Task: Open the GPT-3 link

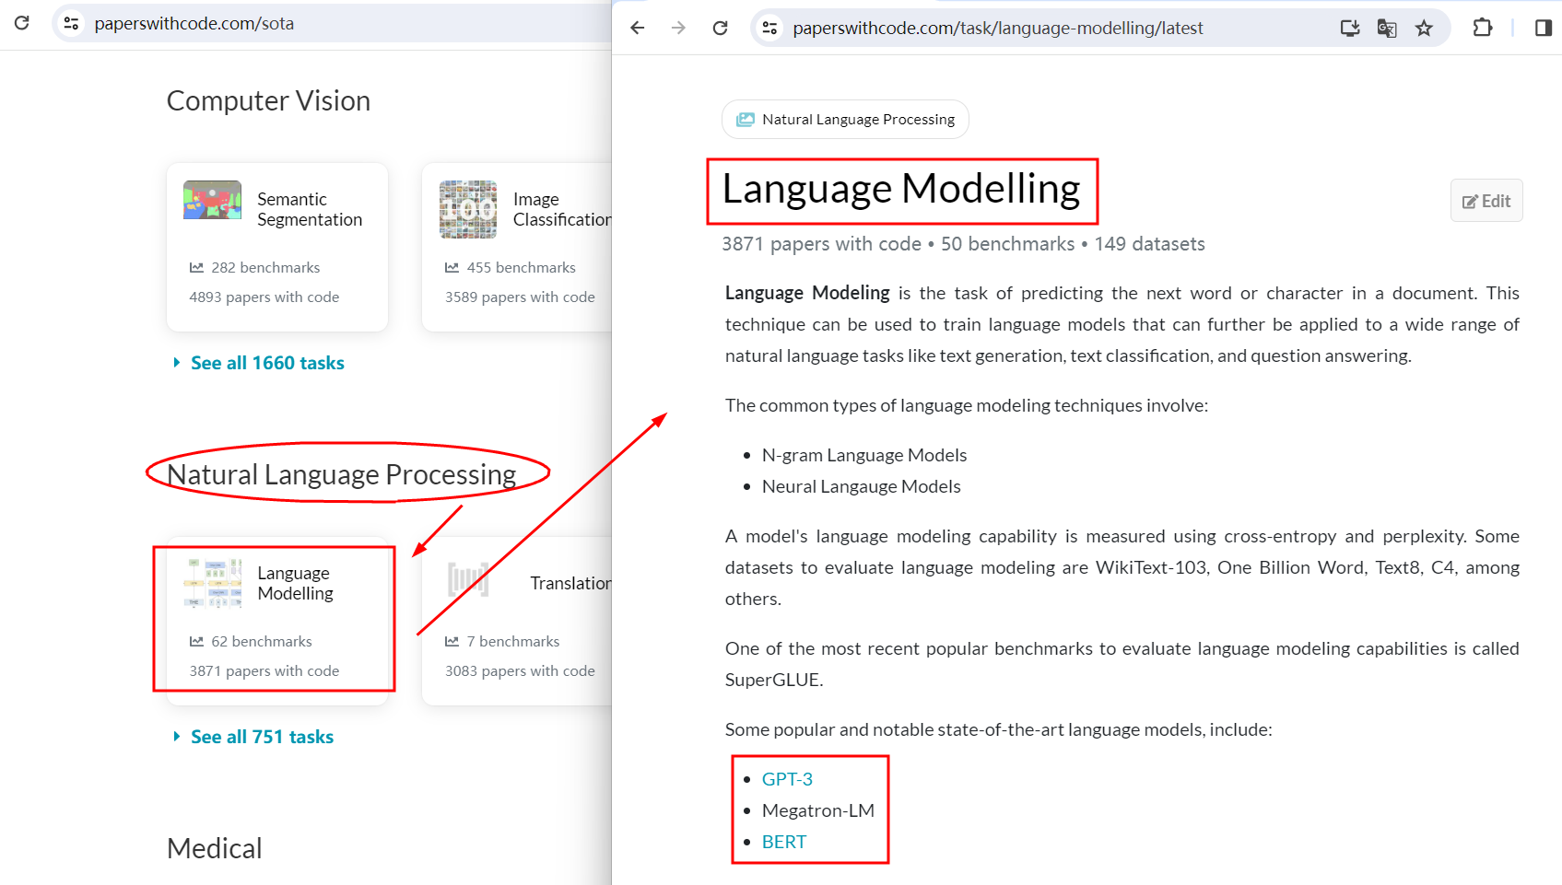Action: [x=787, y=778]
